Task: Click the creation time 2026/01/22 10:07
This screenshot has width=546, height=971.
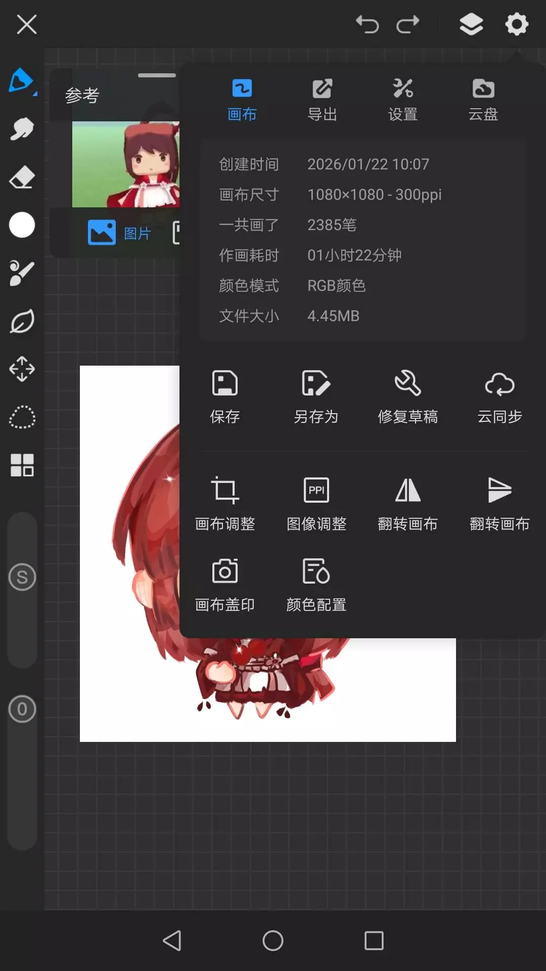Action: point(368,164)
